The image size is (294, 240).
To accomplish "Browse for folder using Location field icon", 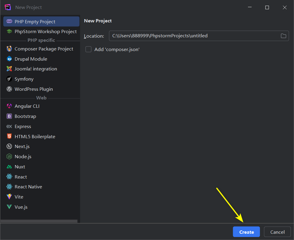I will [283, 36].
